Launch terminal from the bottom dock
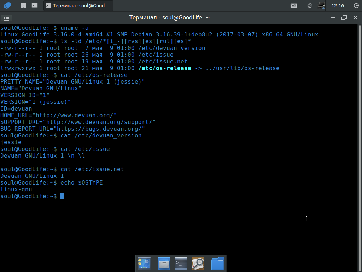The image size is (362, 272). coord(181,263)
